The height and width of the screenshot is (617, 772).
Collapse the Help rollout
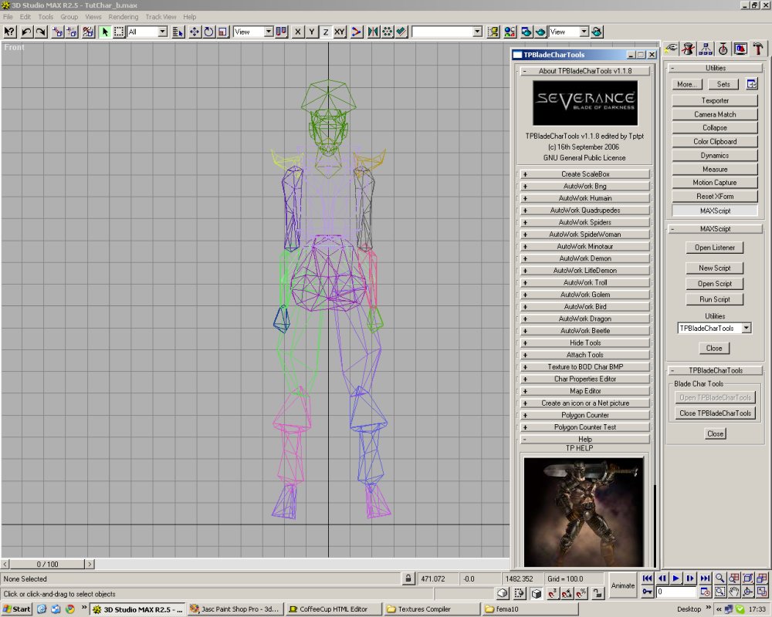point(585,440)
